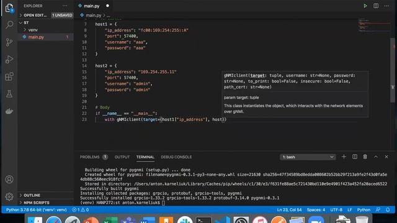Image resolution: width=397 pixels, height=223 pixels.
Task: Run the Python file with the play icon
Action: 365,6
